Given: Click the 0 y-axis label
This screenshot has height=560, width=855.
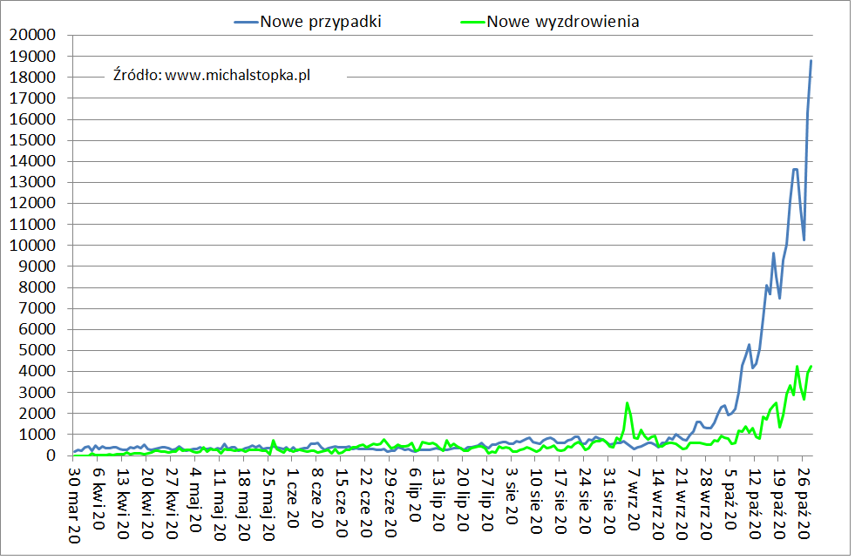Looking at the screenshot, I should pyautogui.click(x=51, y=455).
